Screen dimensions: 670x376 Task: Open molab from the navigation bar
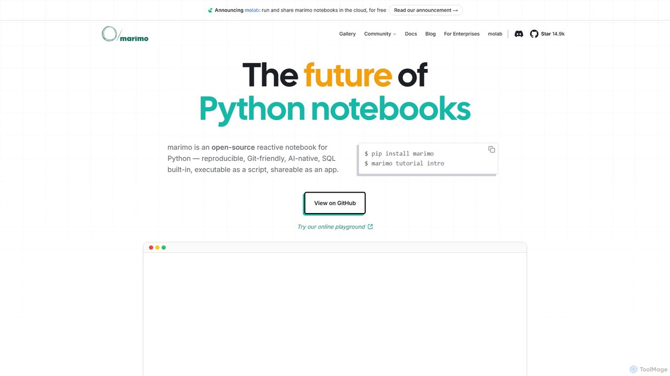[495, 34]
